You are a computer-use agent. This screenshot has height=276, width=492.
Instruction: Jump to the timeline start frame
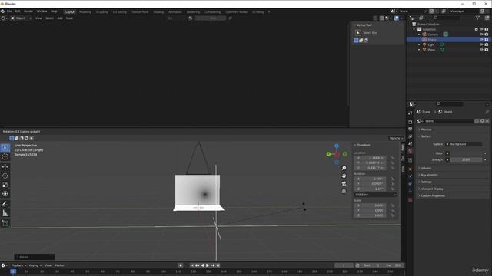[192, 265]
